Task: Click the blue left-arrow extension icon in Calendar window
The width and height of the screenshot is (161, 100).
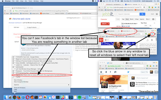Action: 155,7
